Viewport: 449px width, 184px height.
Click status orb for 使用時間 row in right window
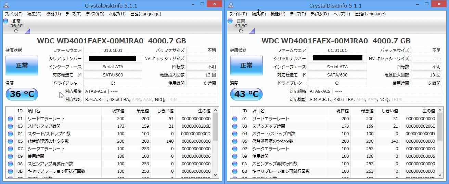coord(234,156)
